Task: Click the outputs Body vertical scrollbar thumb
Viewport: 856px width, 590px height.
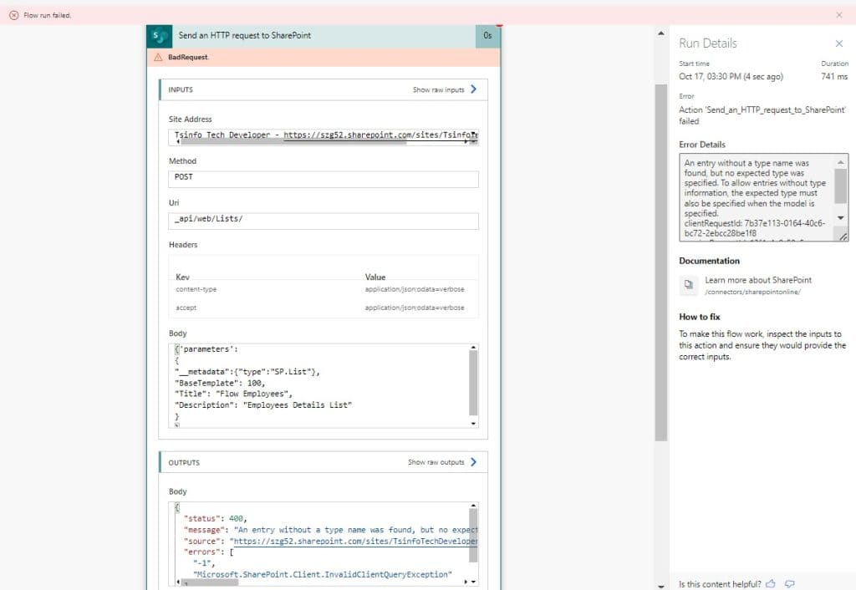Action: (x=473, y=535)
